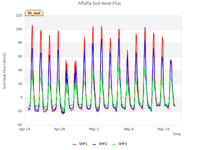Click the May 6 tick label
The height and width of the screenshot is (150, 200).
129,129
